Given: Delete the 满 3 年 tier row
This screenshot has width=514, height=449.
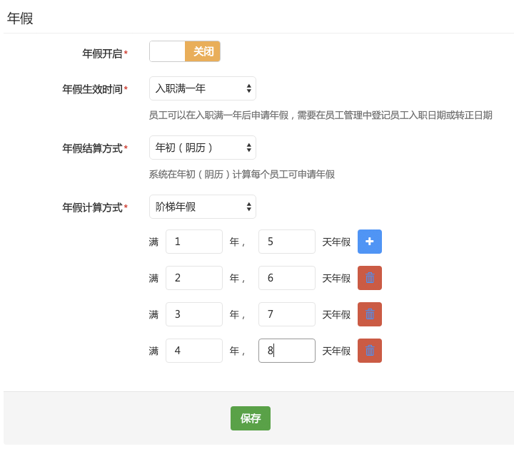Looking at the screenshot, I should [x=370, y=314].
